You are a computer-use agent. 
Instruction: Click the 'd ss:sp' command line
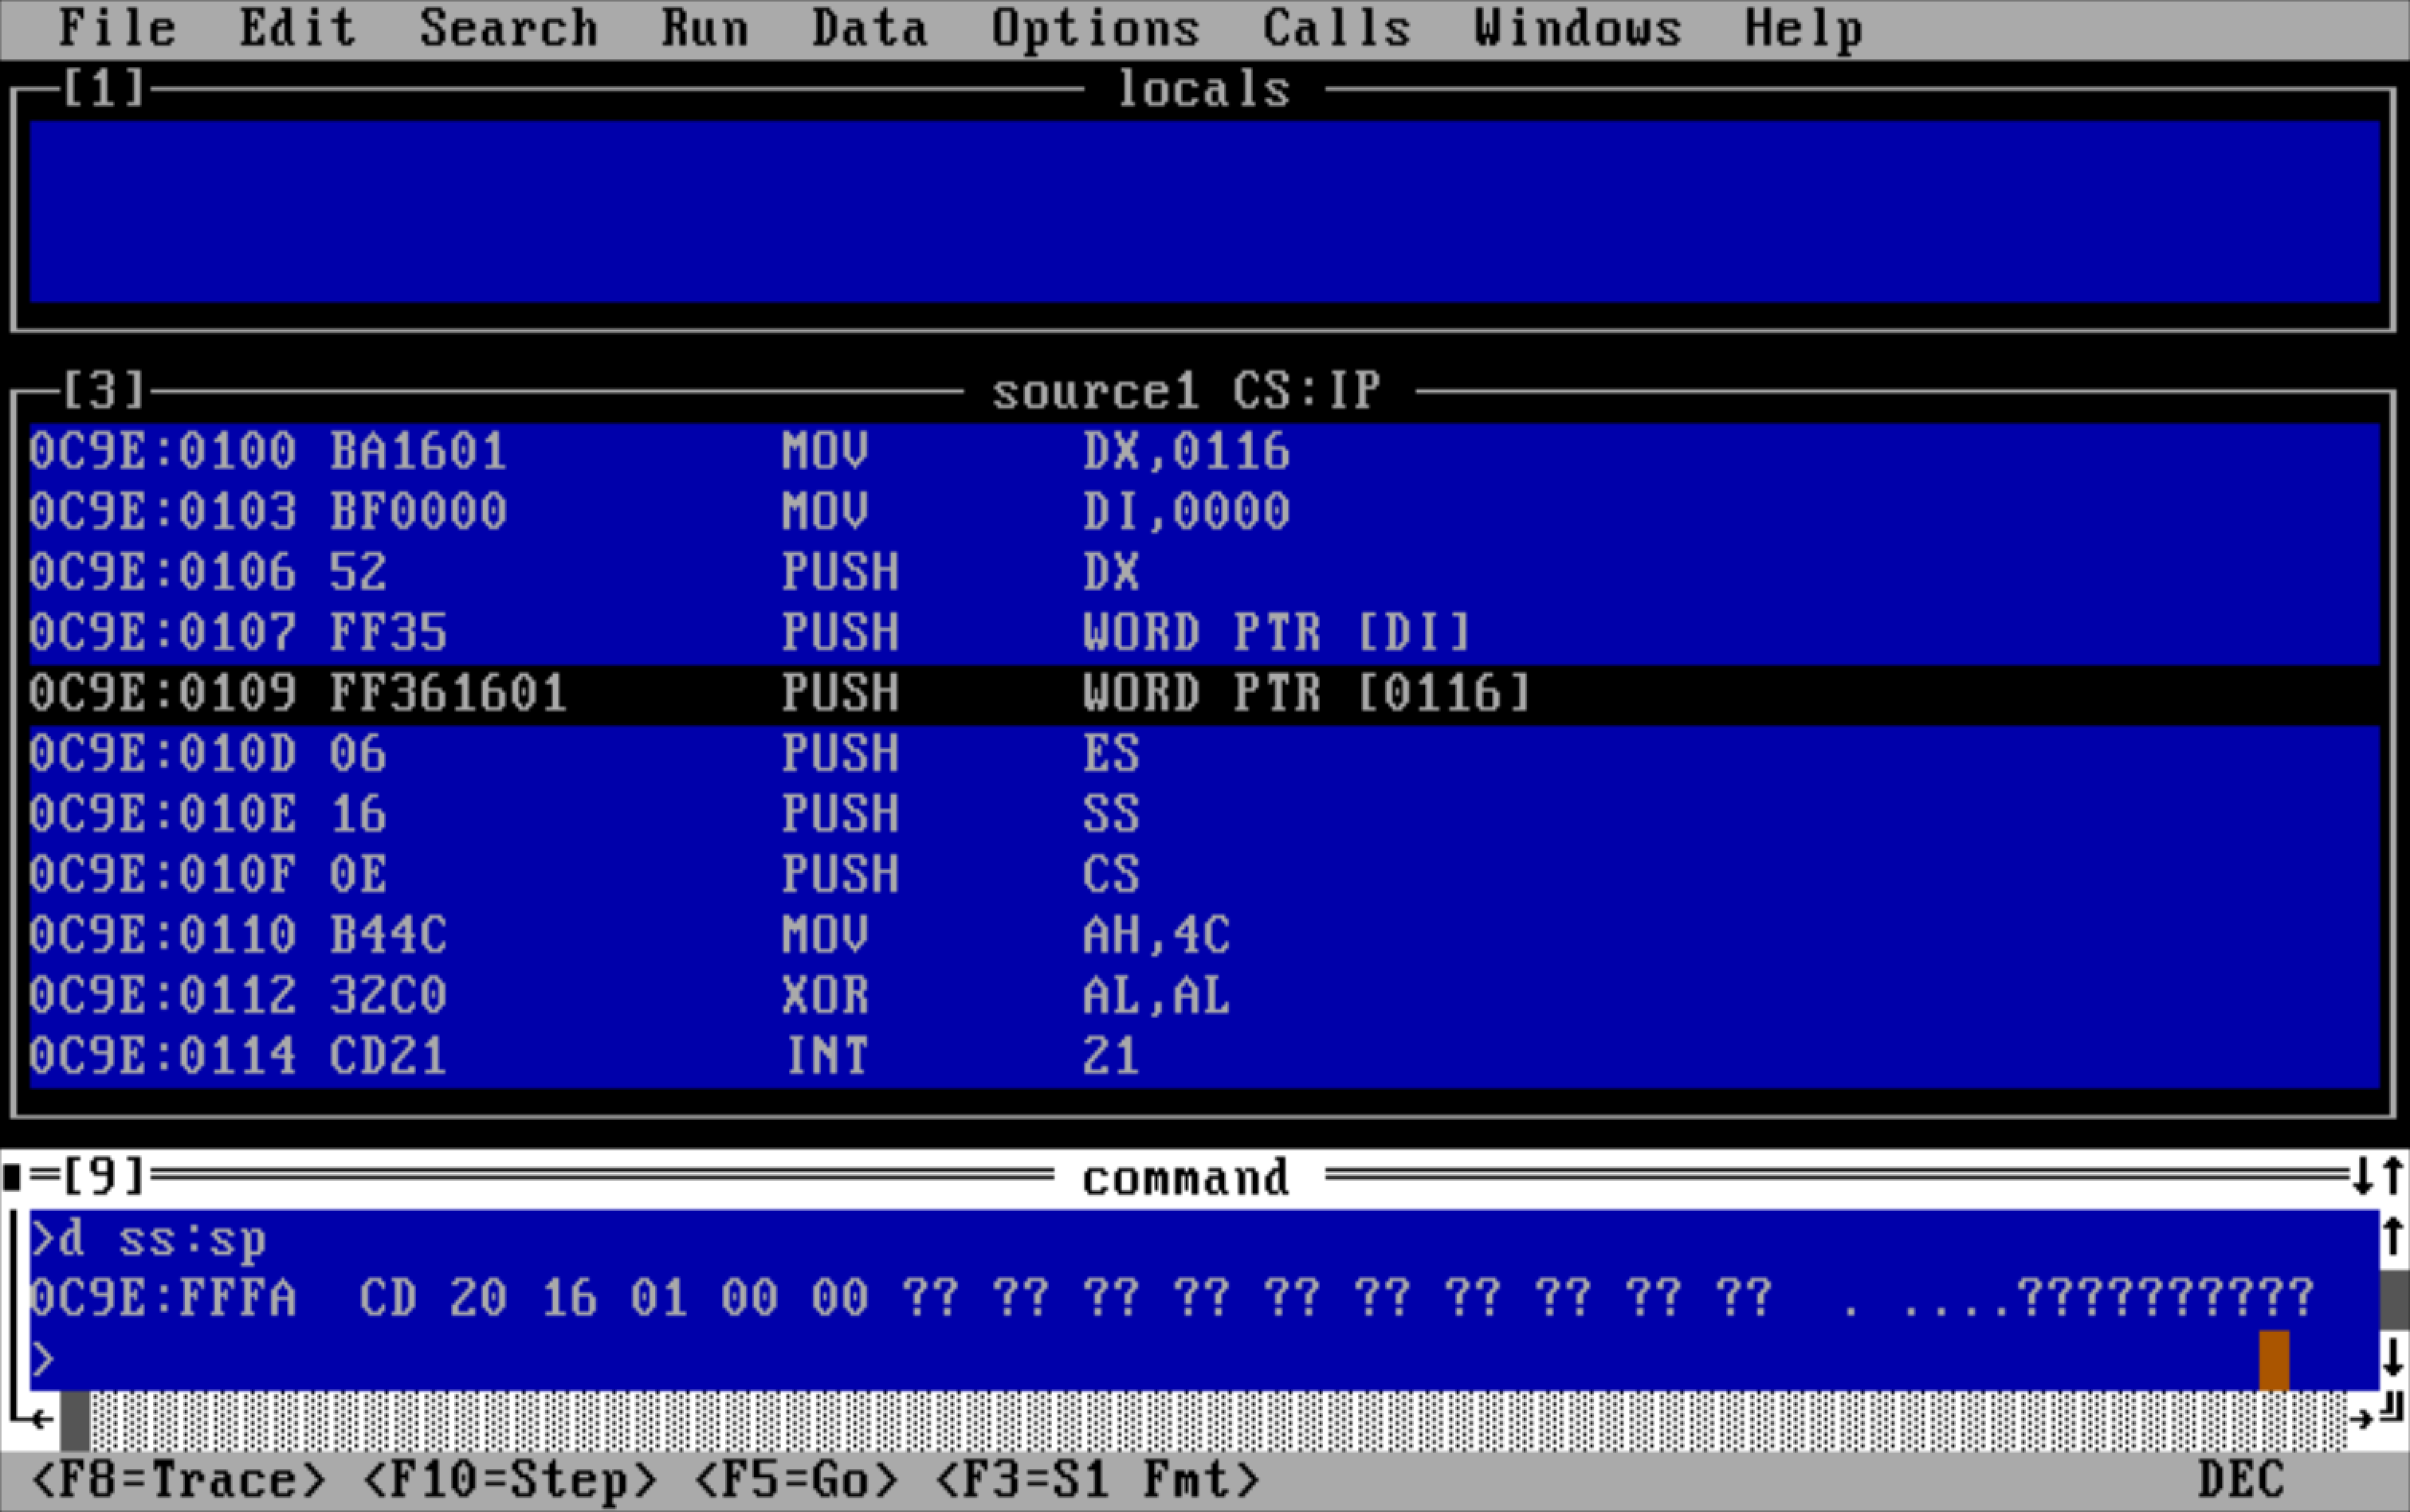coord(148,1240)
